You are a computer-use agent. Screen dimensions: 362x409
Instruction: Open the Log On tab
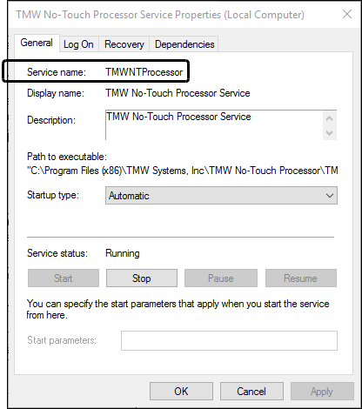78,44
